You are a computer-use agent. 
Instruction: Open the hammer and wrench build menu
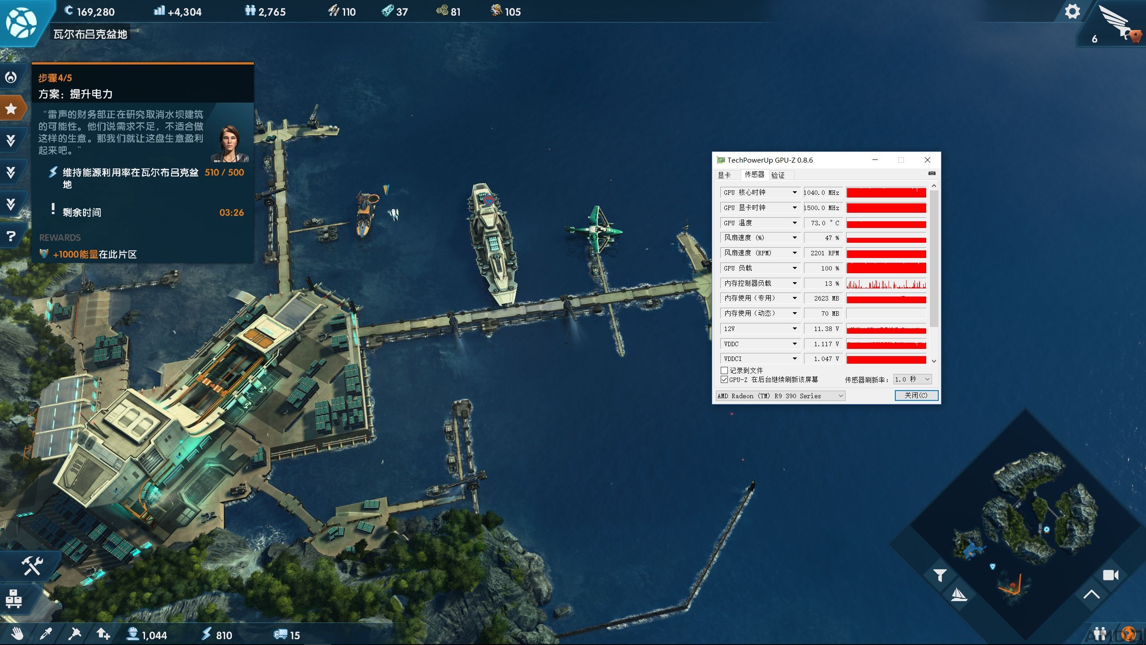pyautogui.click(x=32, y=566)
